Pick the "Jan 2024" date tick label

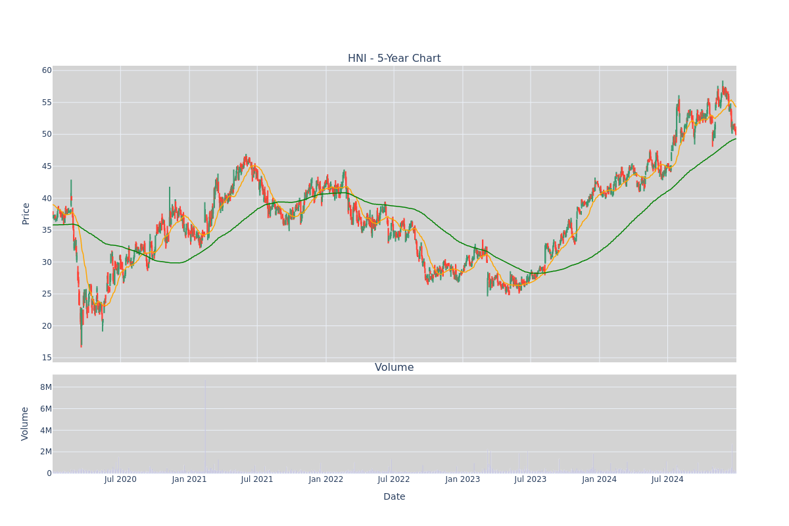(600, 479)
